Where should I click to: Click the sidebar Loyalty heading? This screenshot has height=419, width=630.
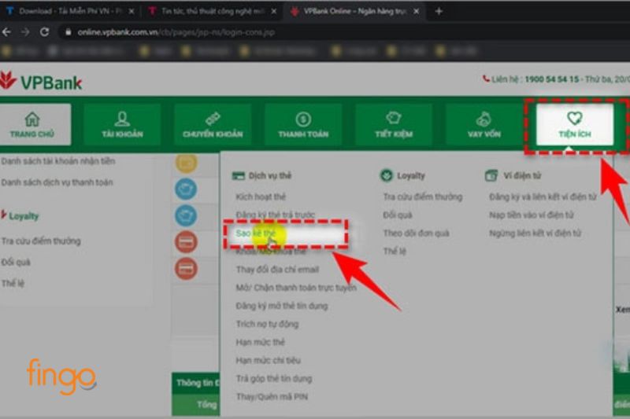(x=24, y=216)
